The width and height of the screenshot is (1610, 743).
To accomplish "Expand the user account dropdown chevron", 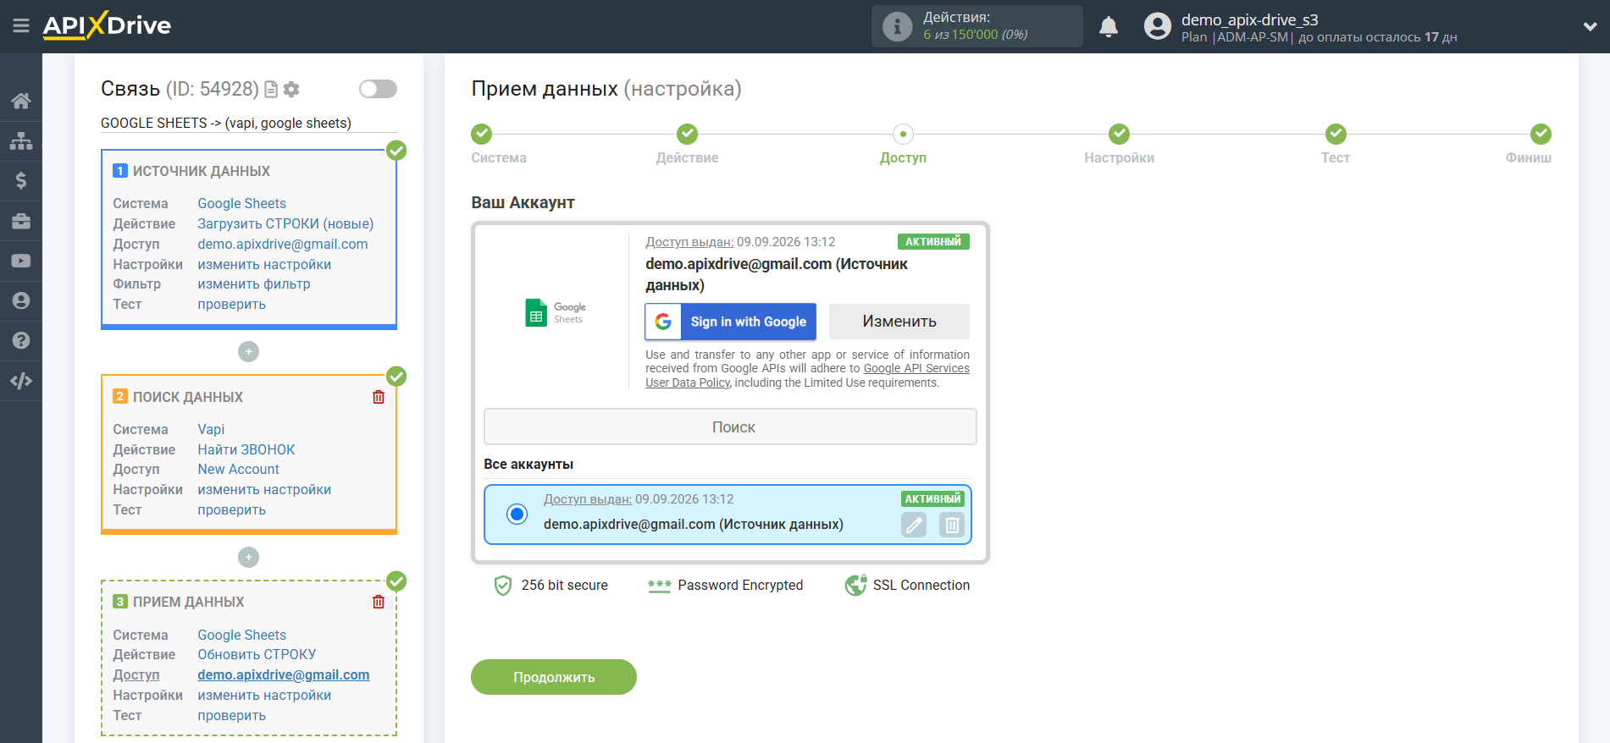I will pos(1590,26).
